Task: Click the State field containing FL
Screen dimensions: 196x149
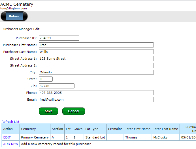Action: (x=45, y=79)
